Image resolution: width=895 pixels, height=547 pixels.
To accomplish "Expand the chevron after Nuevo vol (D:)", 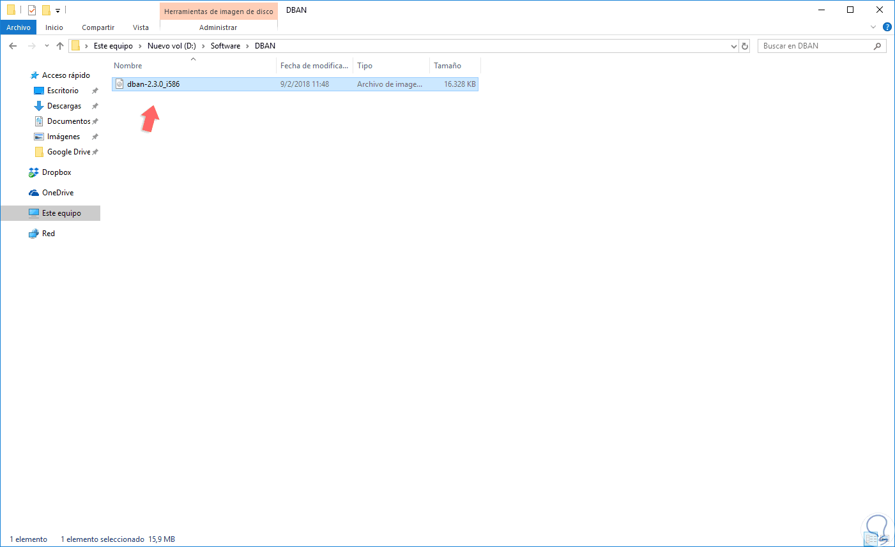I will (x=203, y=46).
